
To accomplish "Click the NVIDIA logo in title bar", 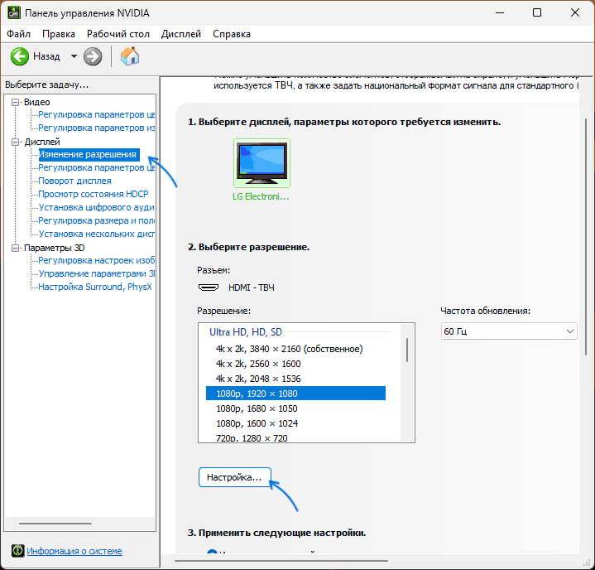I will click(13, 13).
